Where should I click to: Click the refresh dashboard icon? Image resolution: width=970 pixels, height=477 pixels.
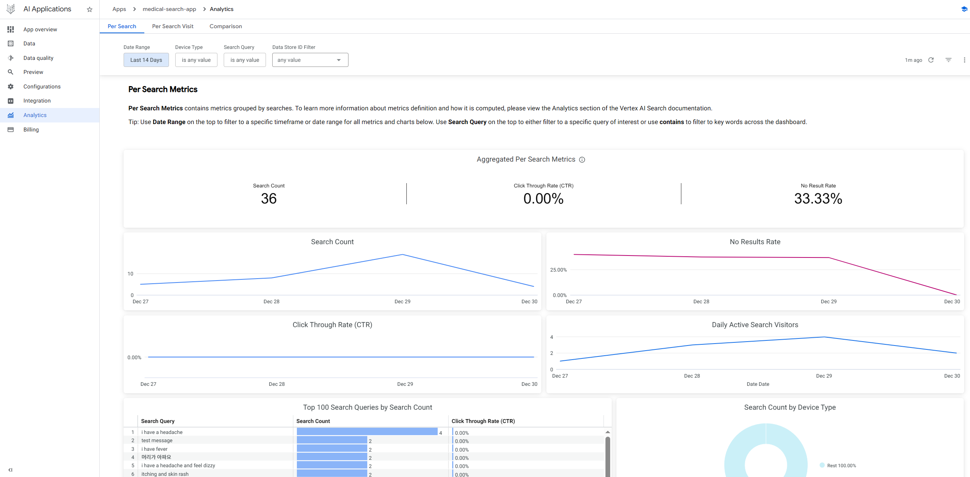tap(931, 60)
